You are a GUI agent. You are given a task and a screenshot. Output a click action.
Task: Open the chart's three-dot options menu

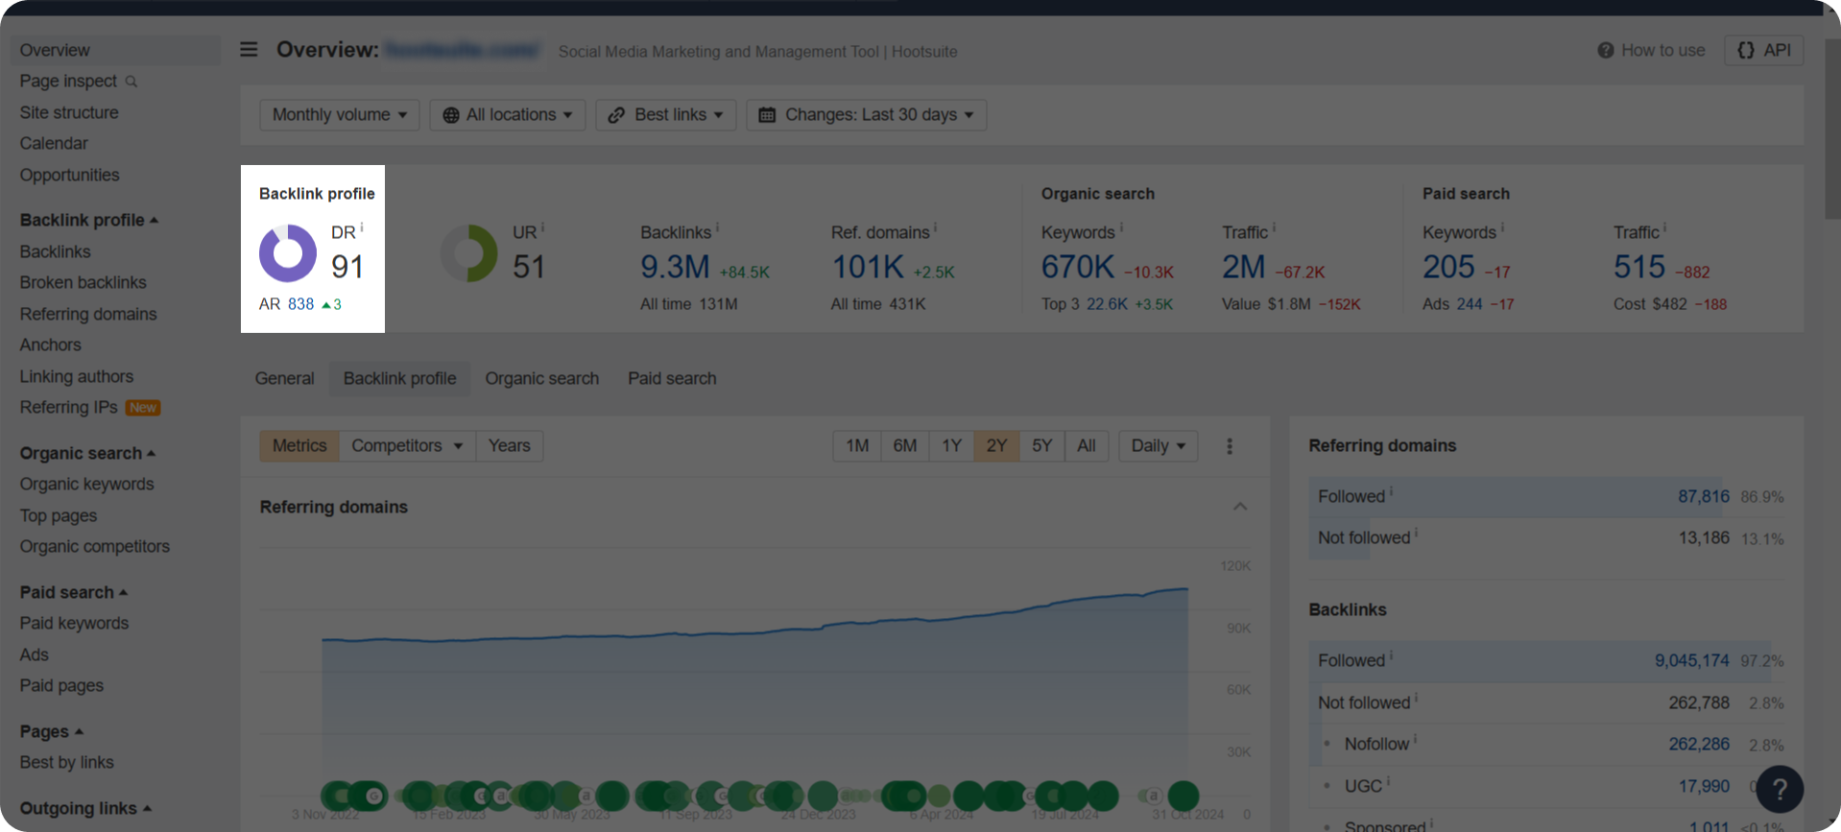[1230, 446]
